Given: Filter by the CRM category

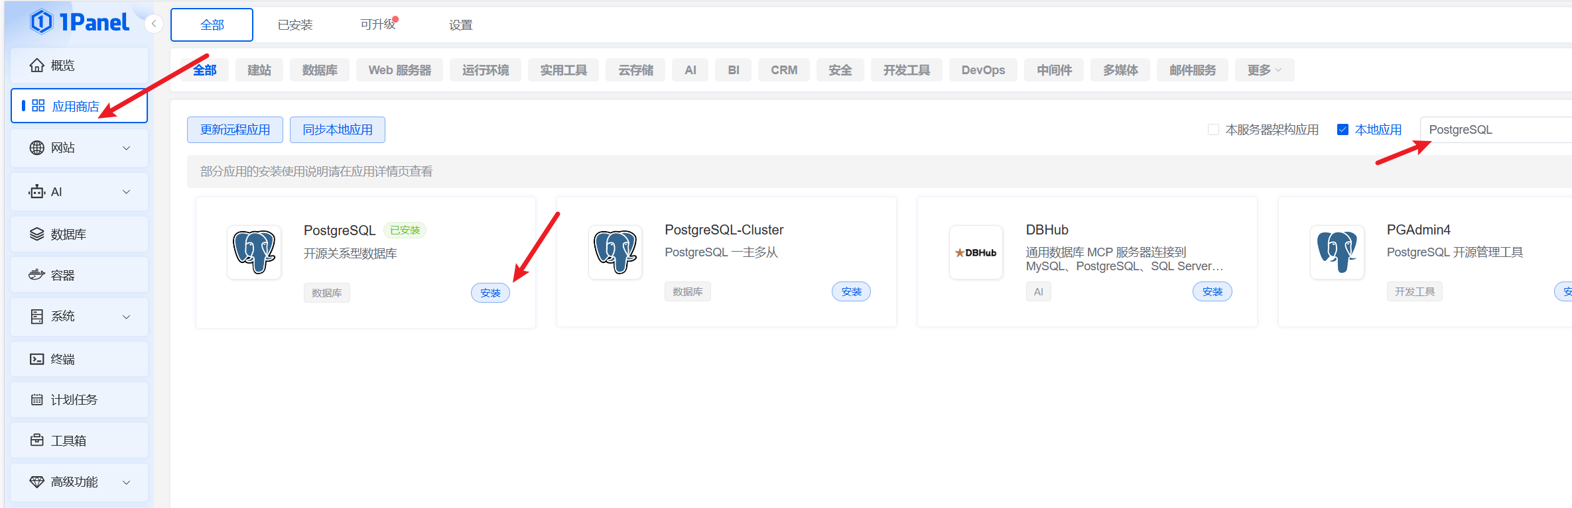Looking at the screenshot, I should (784, 70).
